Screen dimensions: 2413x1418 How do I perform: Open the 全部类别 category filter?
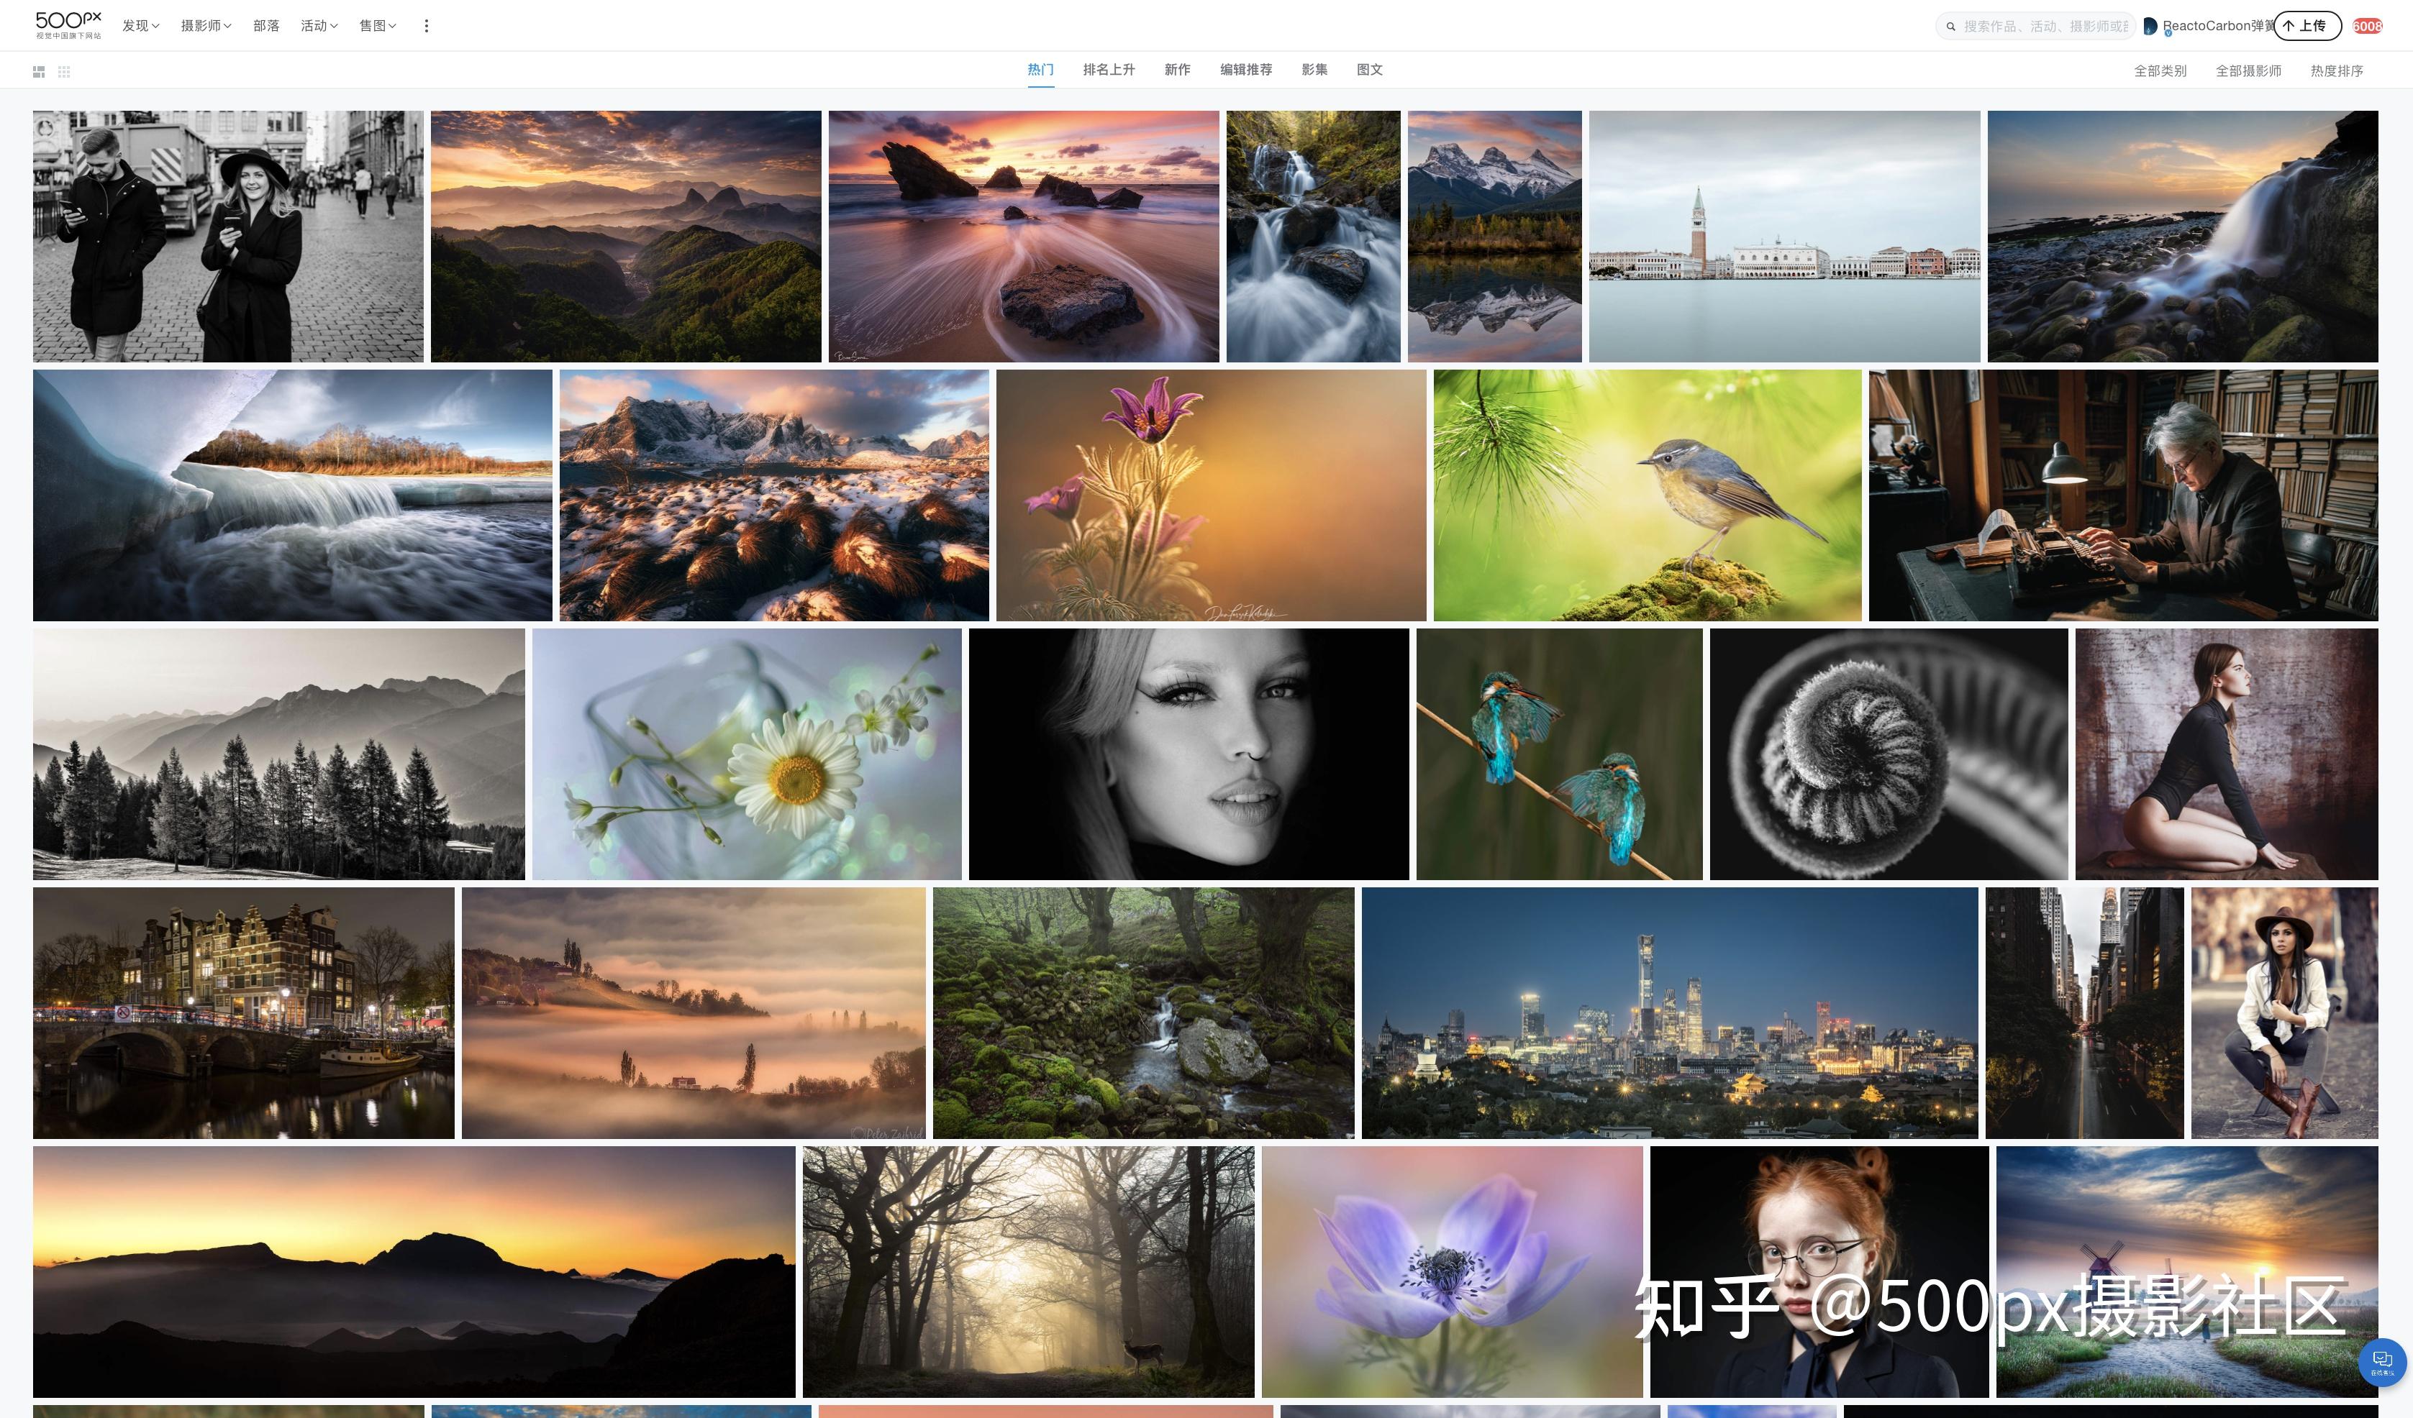[x=2159, y=70]
